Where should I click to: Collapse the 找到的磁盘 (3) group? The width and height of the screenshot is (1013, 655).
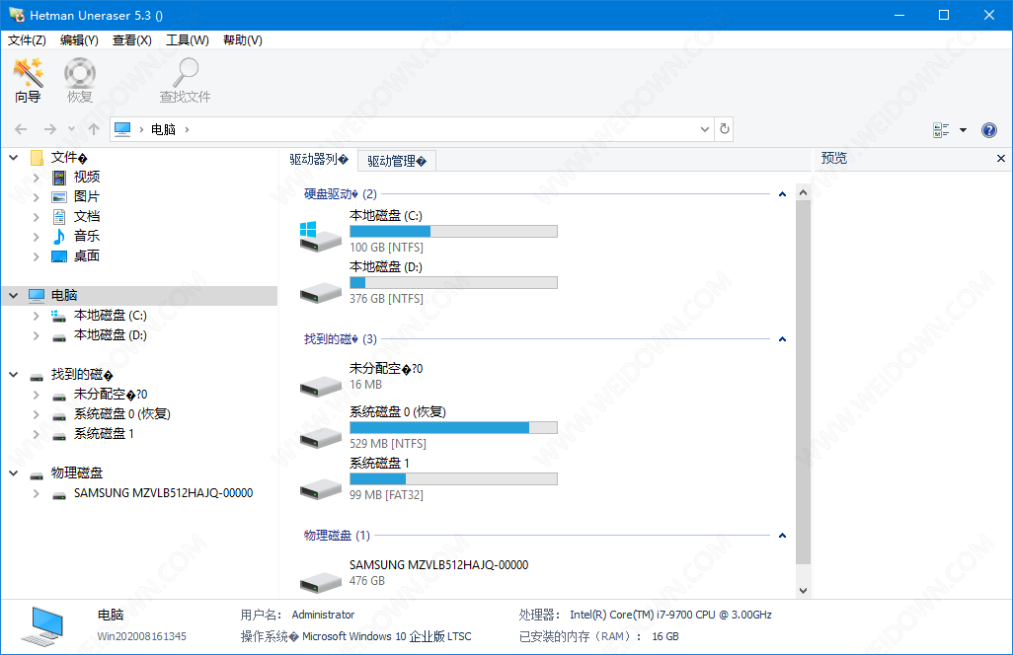[782, 339]
